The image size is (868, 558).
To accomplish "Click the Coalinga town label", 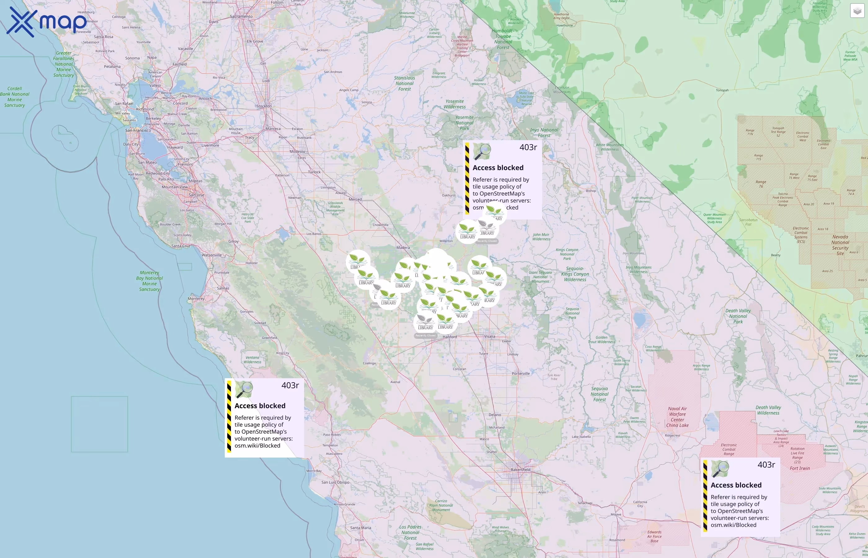I will (x=369, y=363).
